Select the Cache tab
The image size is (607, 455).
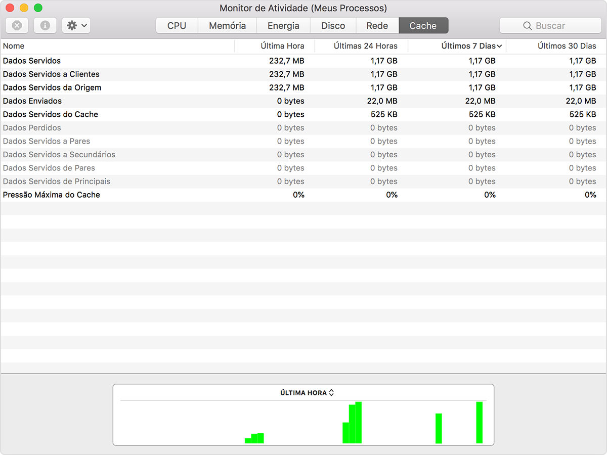(423, 26)
